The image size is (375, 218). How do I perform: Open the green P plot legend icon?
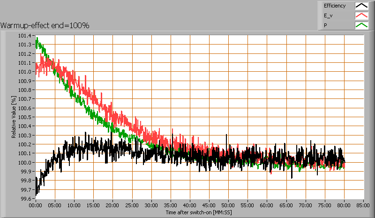(x=361, y=25)
